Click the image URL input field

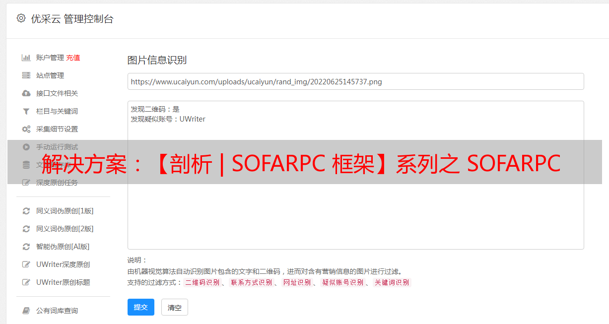[x=355, y=81]
